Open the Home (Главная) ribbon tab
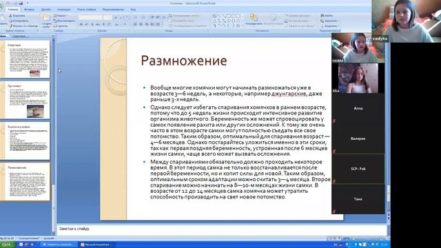The image size is (441, 248). click(x=12, y=9)
